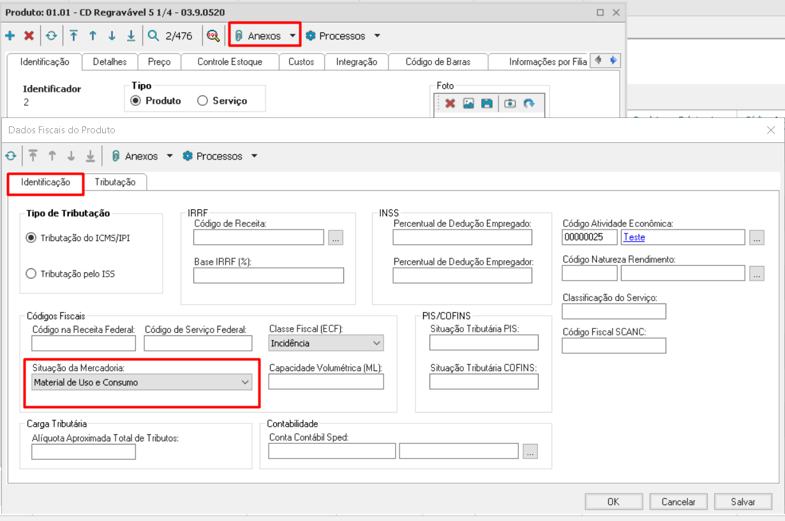
Task: Open Controle Estoque tab
Action: tap(230, 62)
